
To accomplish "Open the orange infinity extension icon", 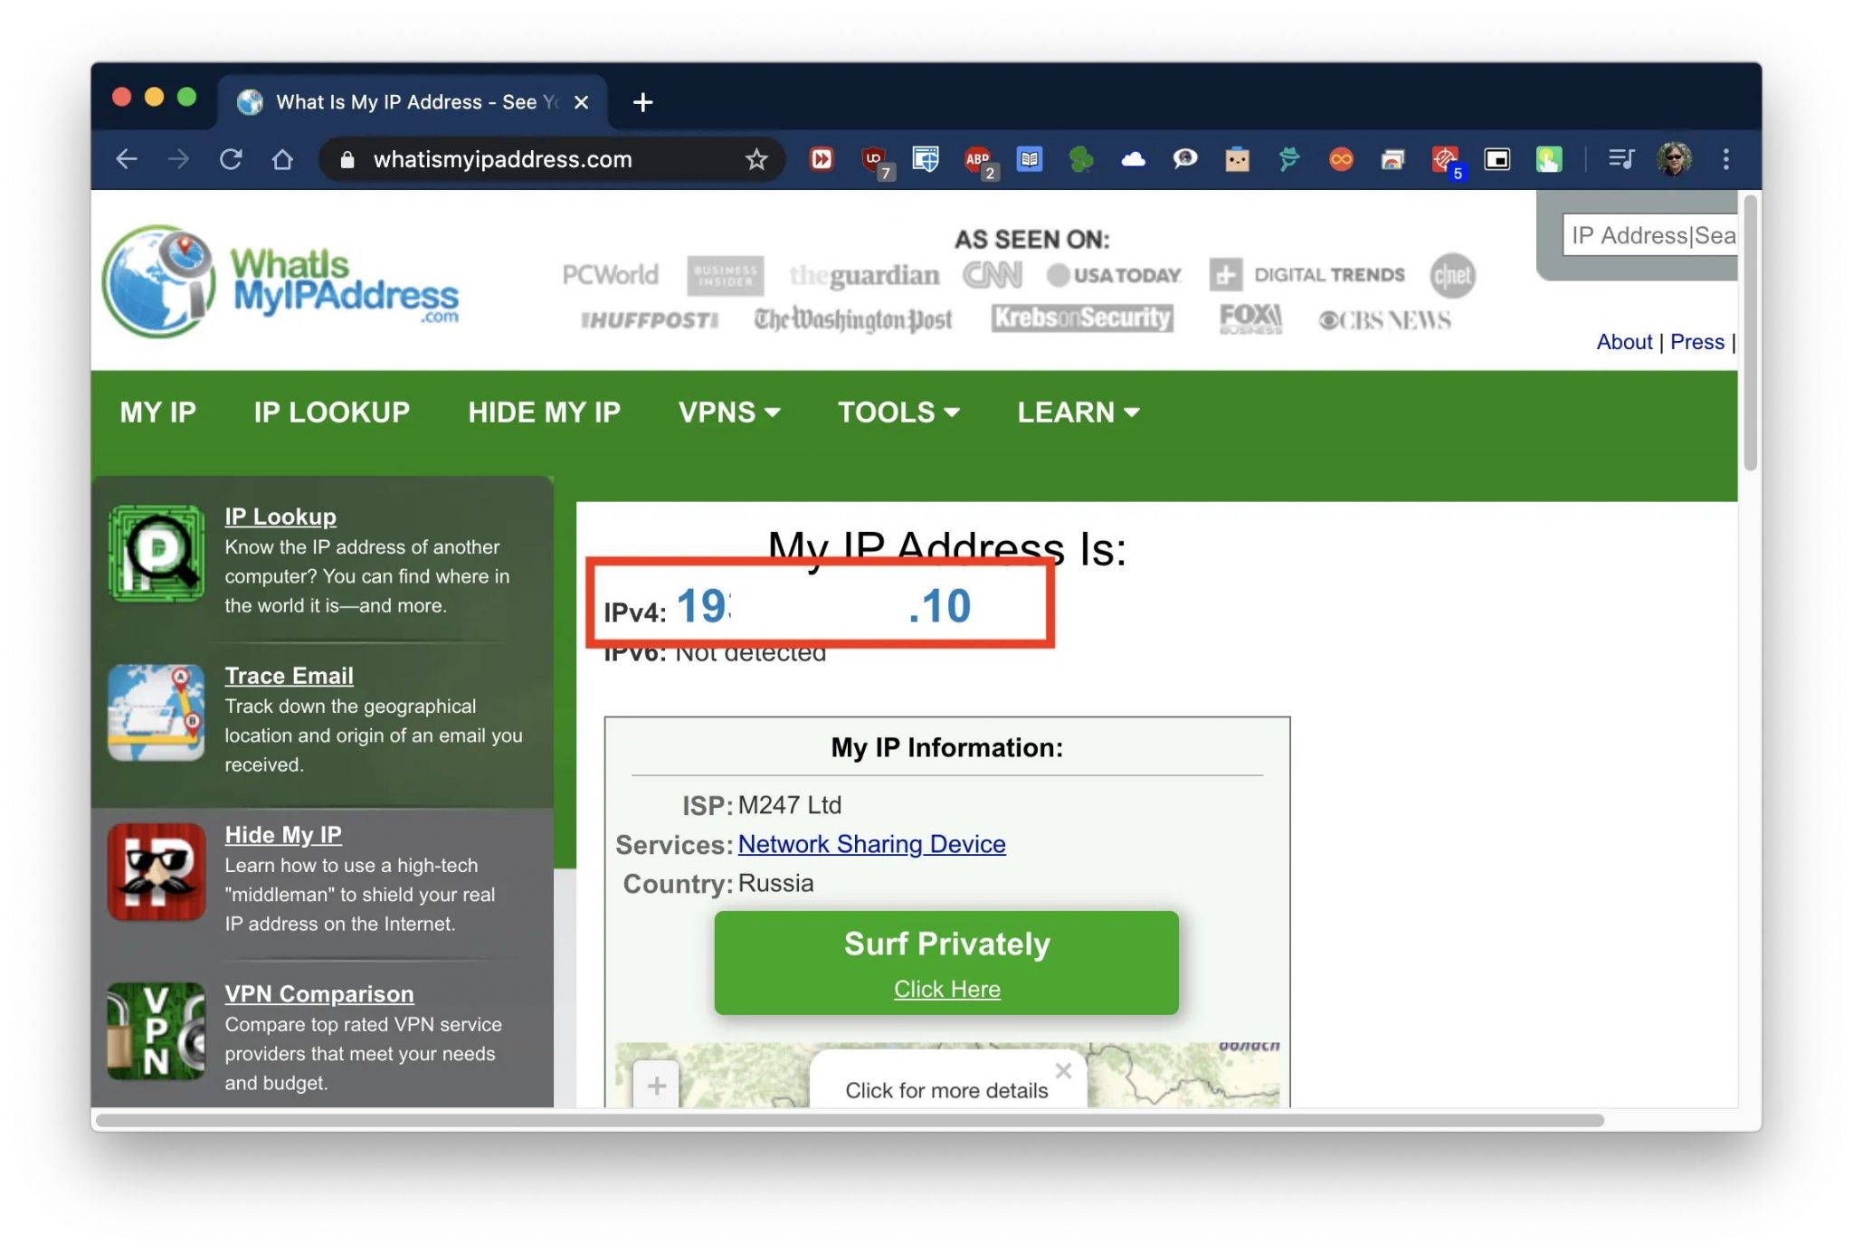I will [x=1341, y=159].
